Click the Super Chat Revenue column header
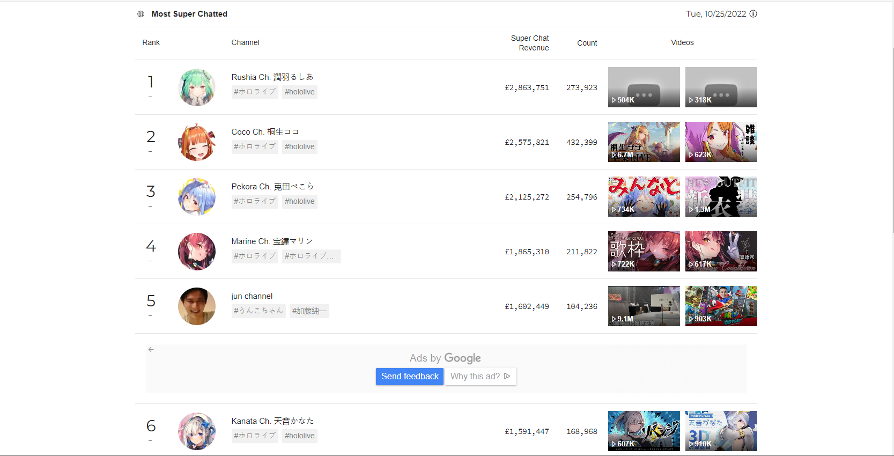The height and width of the screenshot is (456, 894). tap(530, 43)
